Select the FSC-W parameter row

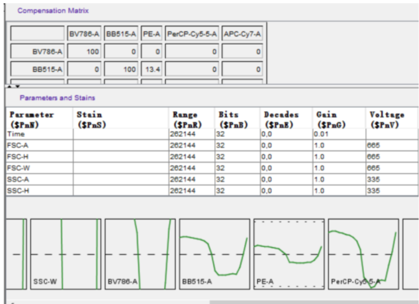click(x=212, y=168)
